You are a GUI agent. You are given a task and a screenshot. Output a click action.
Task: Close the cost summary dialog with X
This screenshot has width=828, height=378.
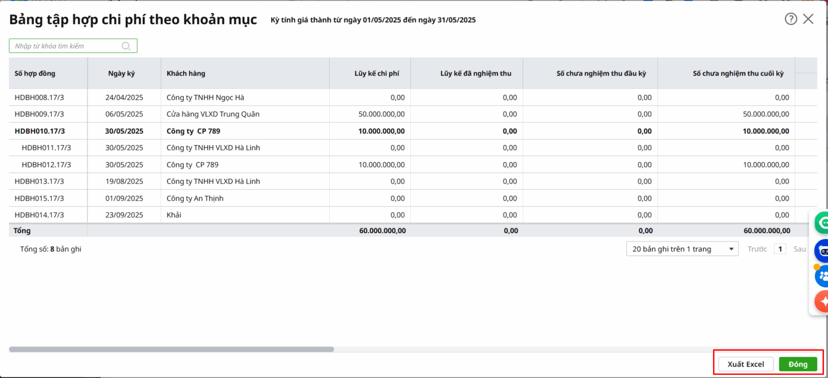point(808,19)
